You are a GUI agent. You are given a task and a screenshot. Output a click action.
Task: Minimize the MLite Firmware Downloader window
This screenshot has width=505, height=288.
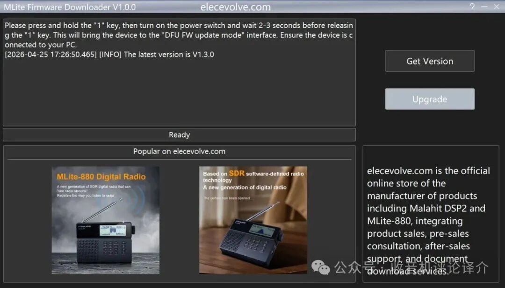pos(484,7)
